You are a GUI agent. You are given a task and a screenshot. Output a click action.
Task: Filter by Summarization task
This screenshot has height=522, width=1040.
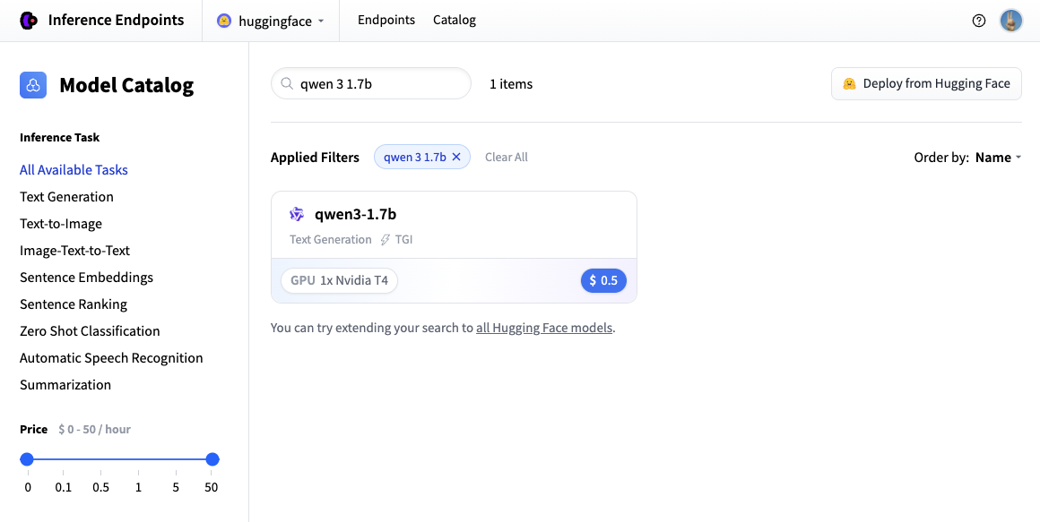pos(65,384)
